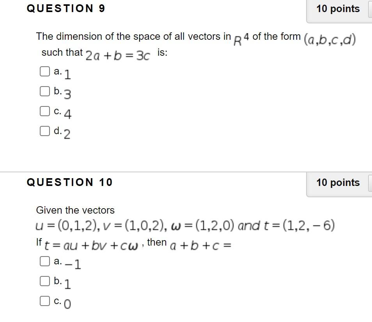Click the QUESTION 10 heading
372x322 pixels.
pos(69,182)
